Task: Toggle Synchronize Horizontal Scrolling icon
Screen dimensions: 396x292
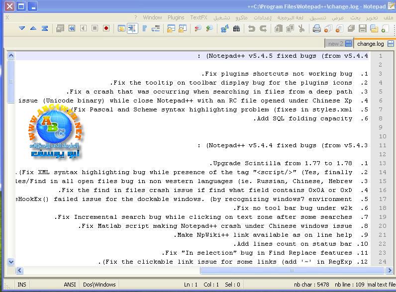Action: (171, 28)
